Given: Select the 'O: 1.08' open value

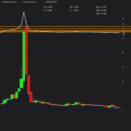Looking at the screenshot, I should tap(48, 7).
